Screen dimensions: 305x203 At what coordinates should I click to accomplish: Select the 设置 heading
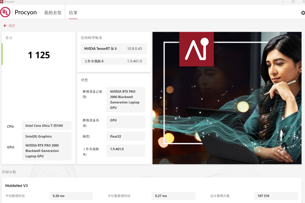tap(84, 80)
